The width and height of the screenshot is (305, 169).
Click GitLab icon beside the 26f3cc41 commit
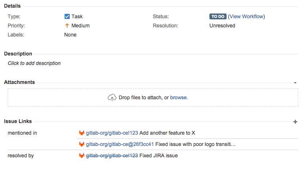click(82, 144)
